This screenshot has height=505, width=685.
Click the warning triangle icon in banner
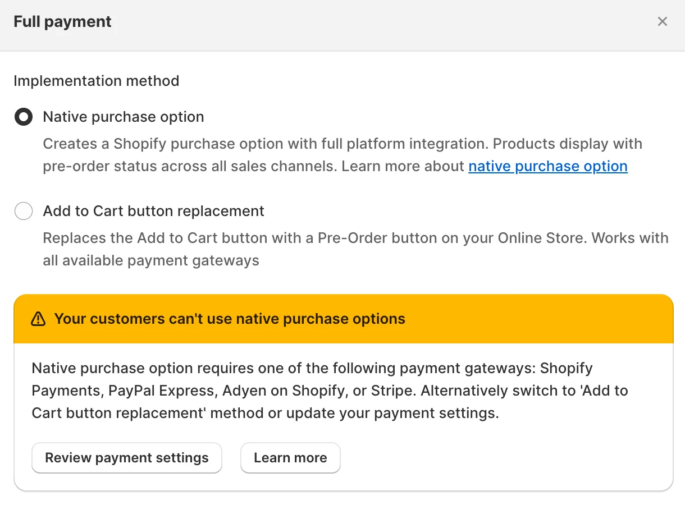[x=37, y=318]
